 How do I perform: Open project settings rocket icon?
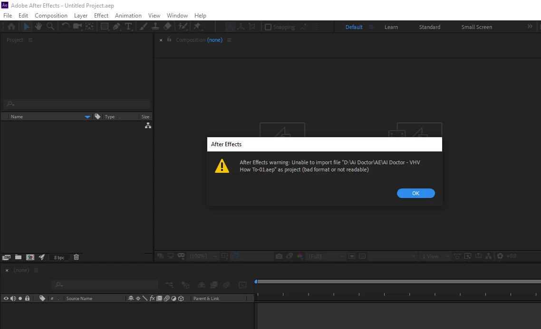[42, 257]
